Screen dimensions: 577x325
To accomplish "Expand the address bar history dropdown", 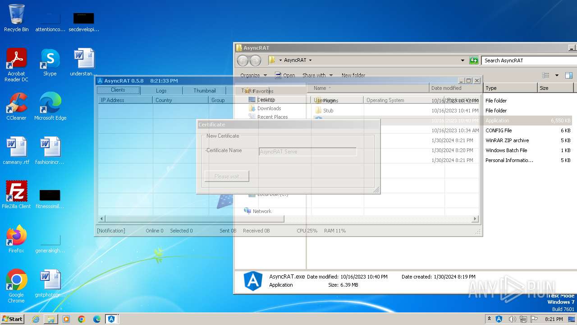I will pos(463,60).
